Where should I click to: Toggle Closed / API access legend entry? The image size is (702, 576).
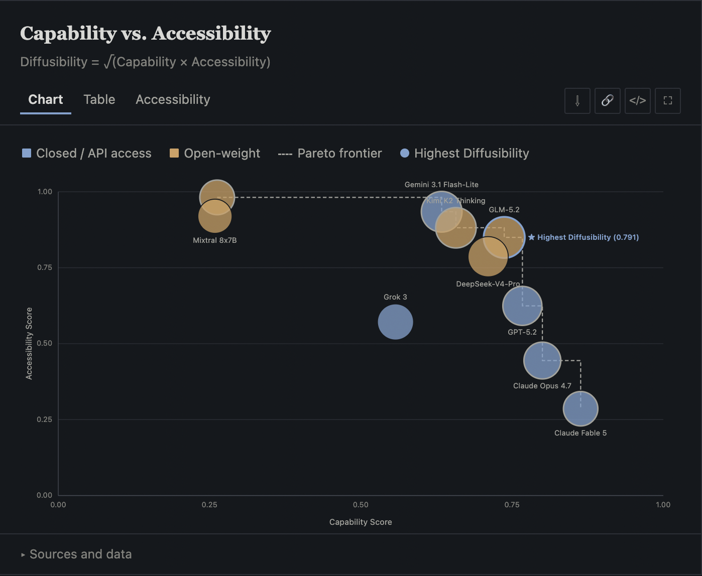(87, 154)
